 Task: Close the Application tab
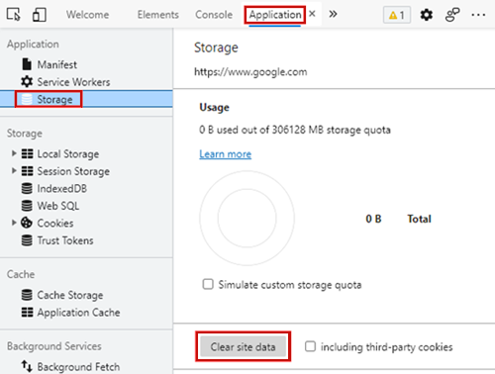(x=312, y=14)
